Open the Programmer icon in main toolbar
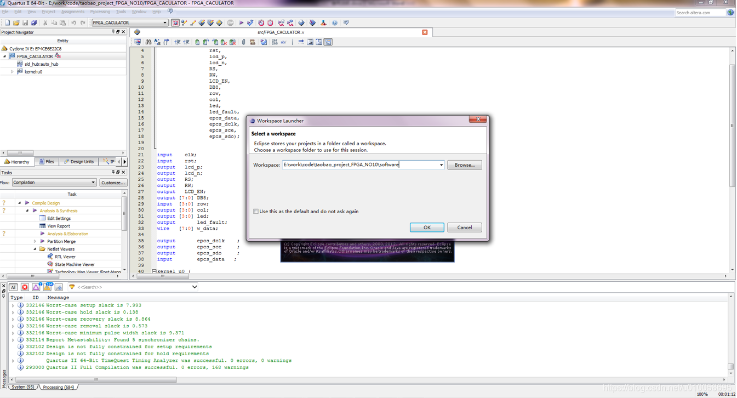 pyautogui.click(x=312, y=22)
